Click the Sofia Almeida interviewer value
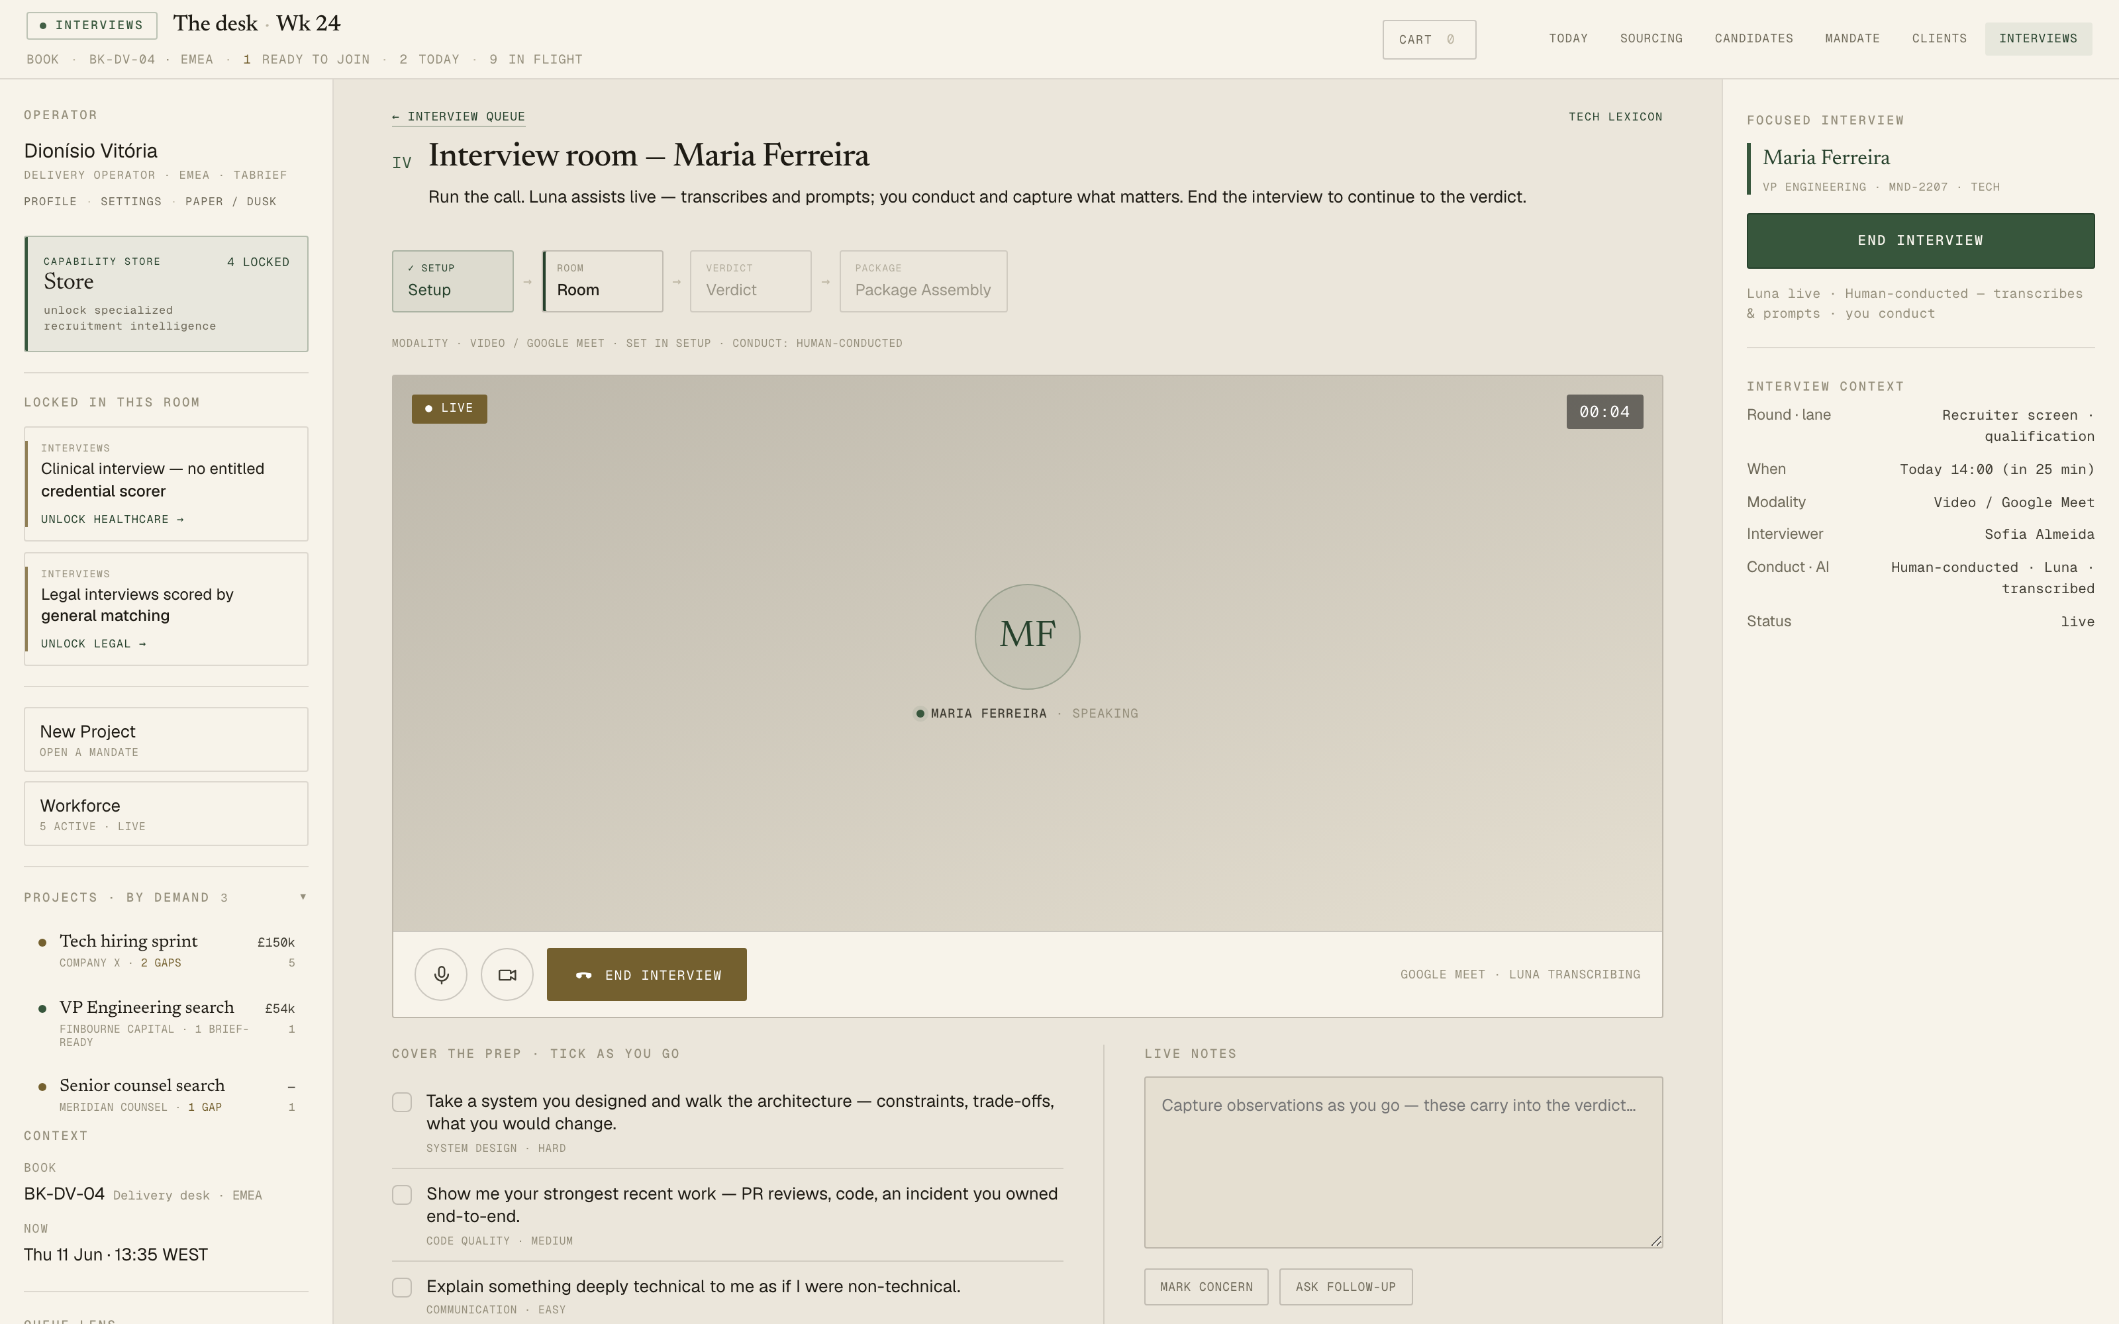Screen dimensions: 2119x1324 coord(2040,534)
